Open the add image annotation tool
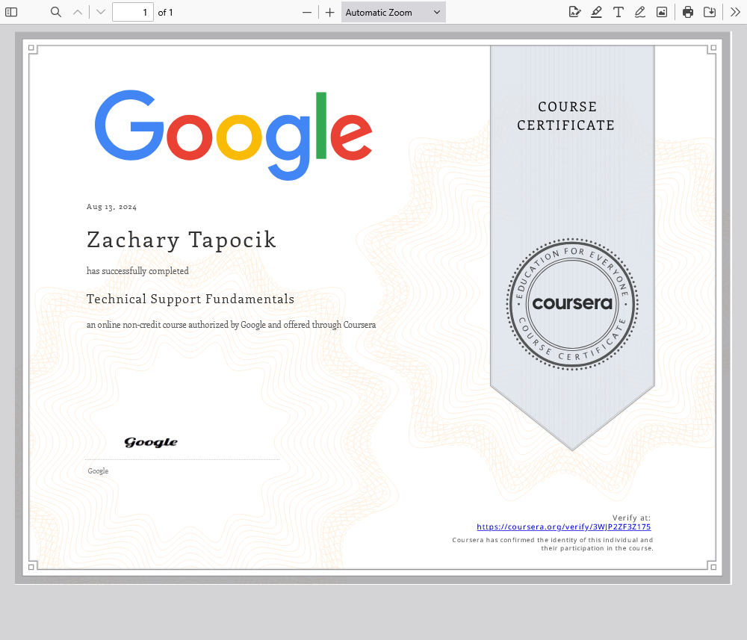 [662, 12]
